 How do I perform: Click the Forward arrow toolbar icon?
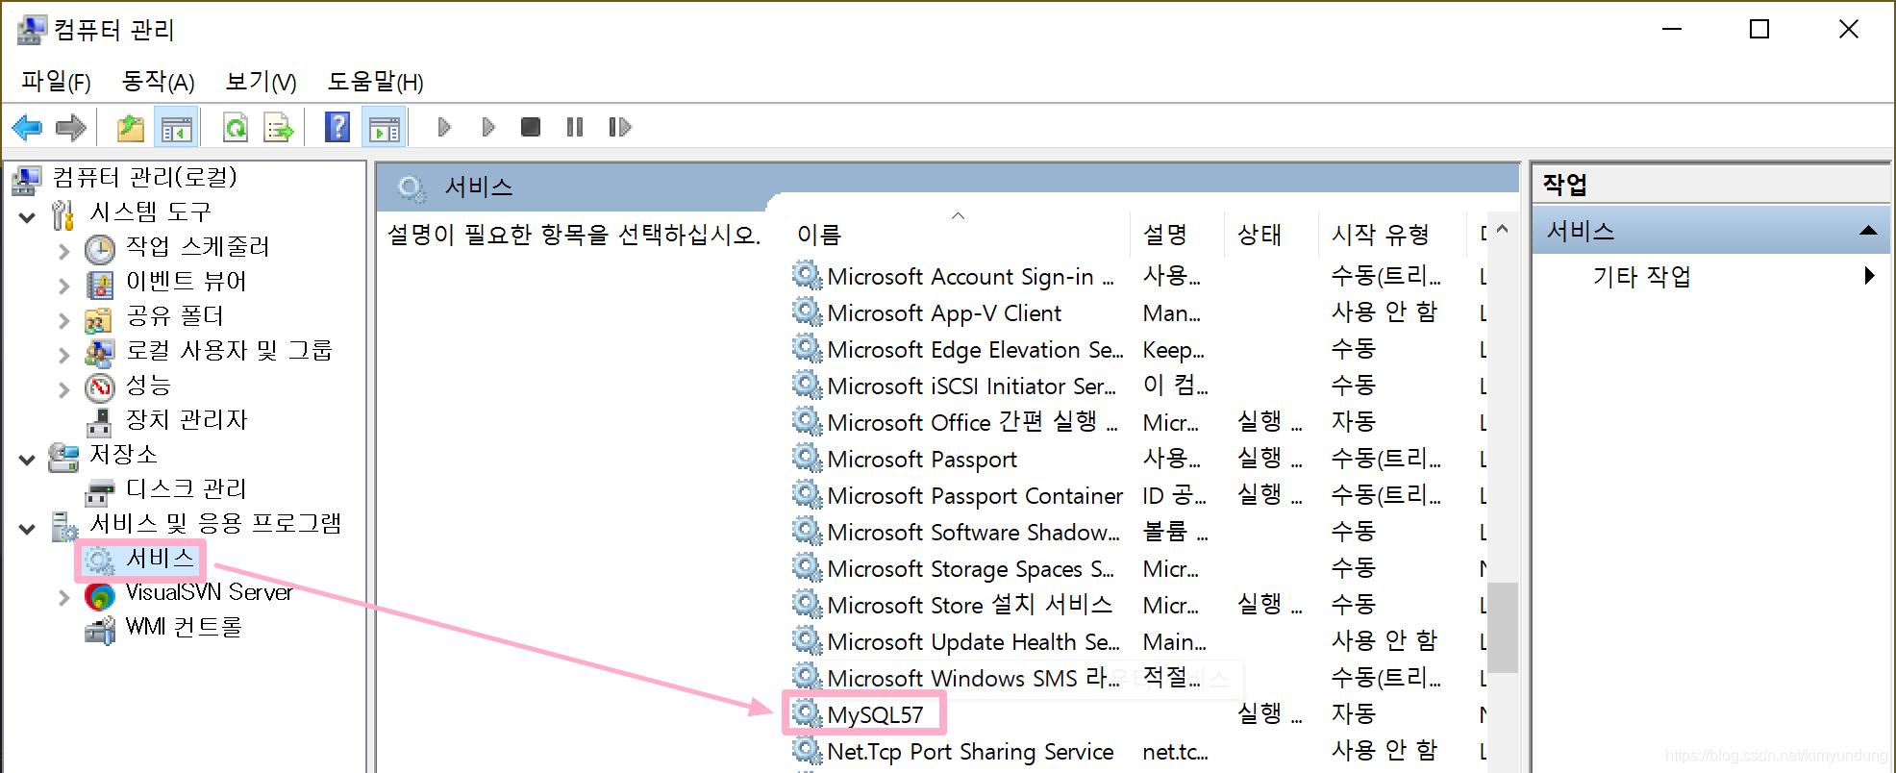[x=71, y=127]
